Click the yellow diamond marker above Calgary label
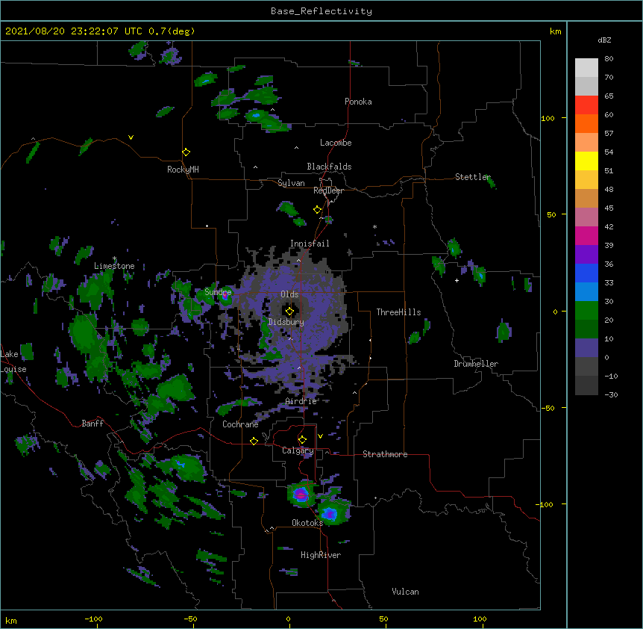 click(302, 440)
